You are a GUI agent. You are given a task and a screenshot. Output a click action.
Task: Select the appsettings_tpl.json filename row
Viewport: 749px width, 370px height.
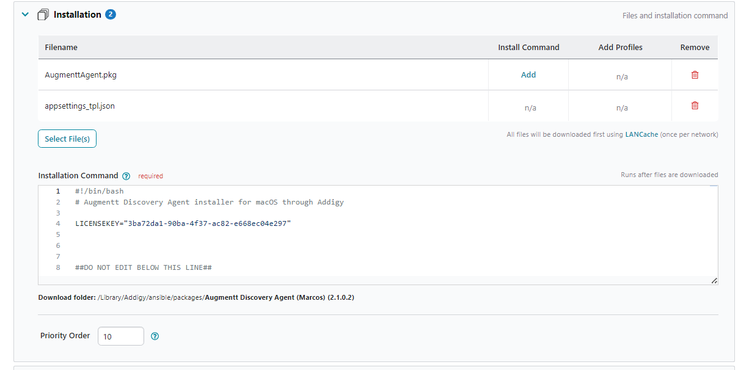click(79, 106)
